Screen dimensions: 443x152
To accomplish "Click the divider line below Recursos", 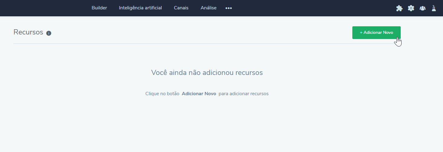I will tap(181, 44).
